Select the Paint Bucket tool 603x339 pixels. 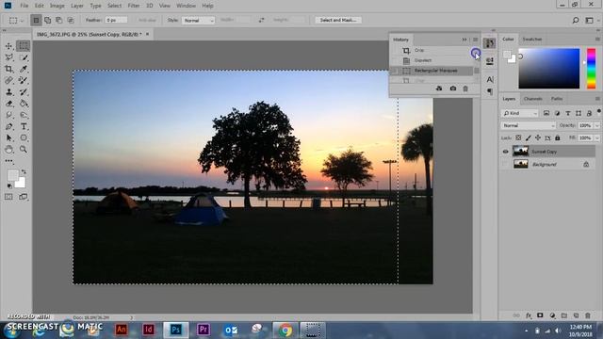[x=23, y=104]
